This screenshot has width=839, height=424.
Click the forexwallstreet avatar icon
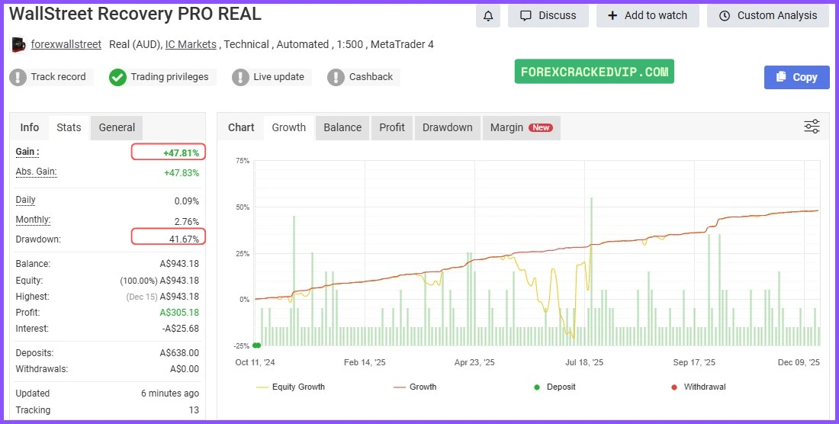(19, 45)
